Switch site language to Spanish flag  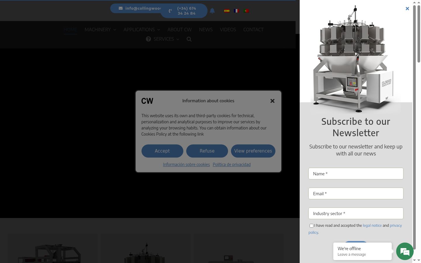point(227,11)
